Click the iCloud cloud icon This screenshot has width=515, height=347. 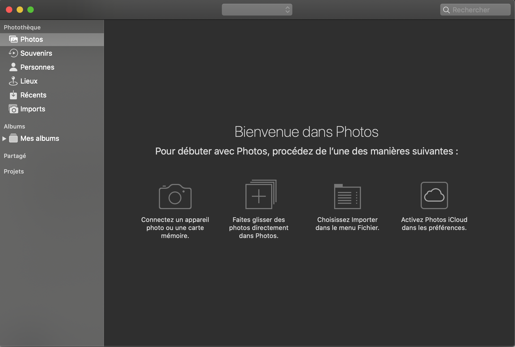[434, 195]
